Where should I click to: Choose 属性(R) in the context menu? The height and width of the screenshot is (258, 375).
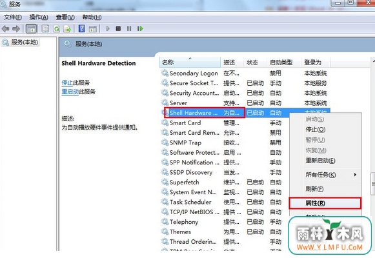tap(325, 203)
